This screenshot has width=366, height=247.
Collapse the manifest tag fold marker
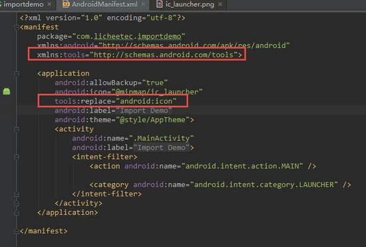(x=17, y=27)
